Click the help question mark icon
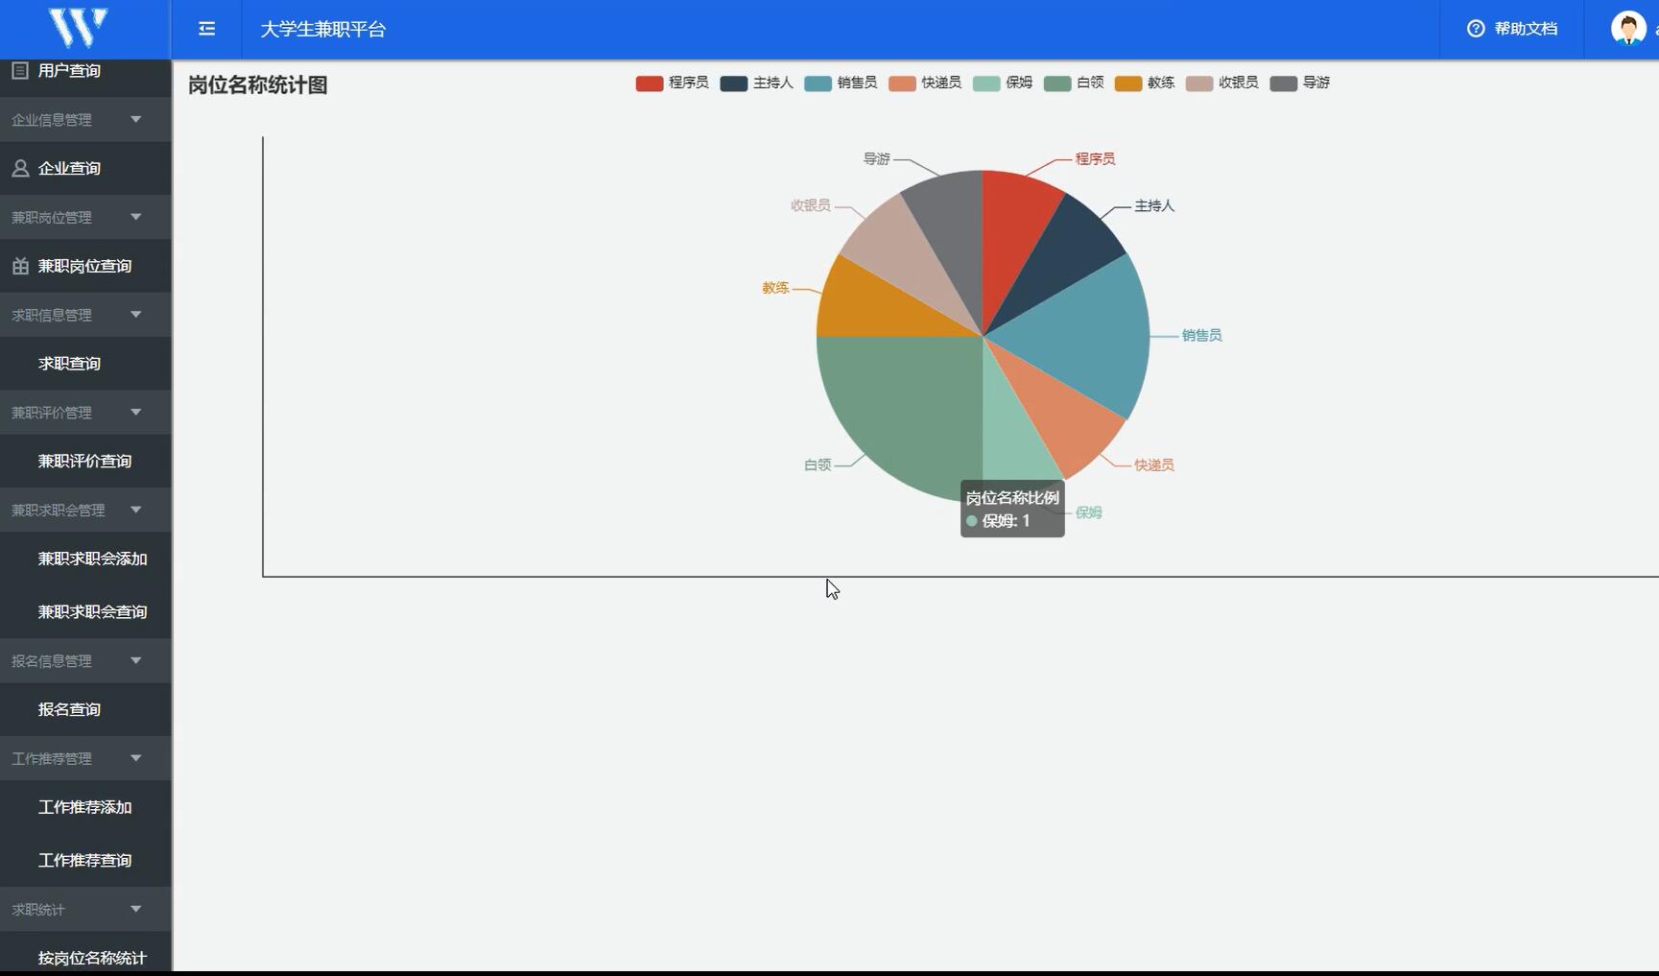The image size is (1659, 976). pos(1476,29)
